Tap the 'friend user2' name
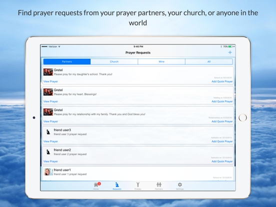Image resolution: width=276 pixels, height=207 pixels. tap(62, 150)
